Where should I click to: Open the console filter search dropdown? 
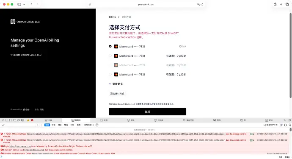3,125
